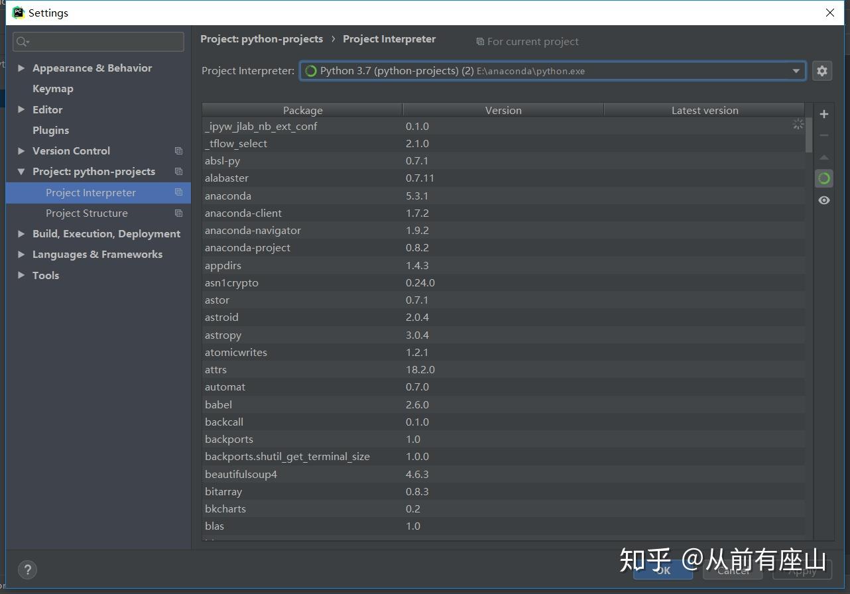Click Latest version column header
850x594 pixels.
click(x=705, y=110)
